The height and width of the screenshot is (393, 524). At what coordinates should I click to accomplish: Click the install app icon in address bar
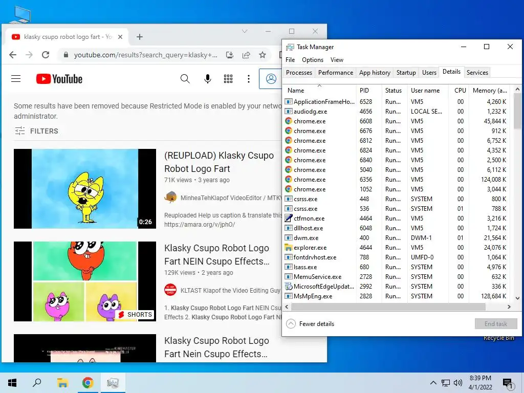(230, 55)
